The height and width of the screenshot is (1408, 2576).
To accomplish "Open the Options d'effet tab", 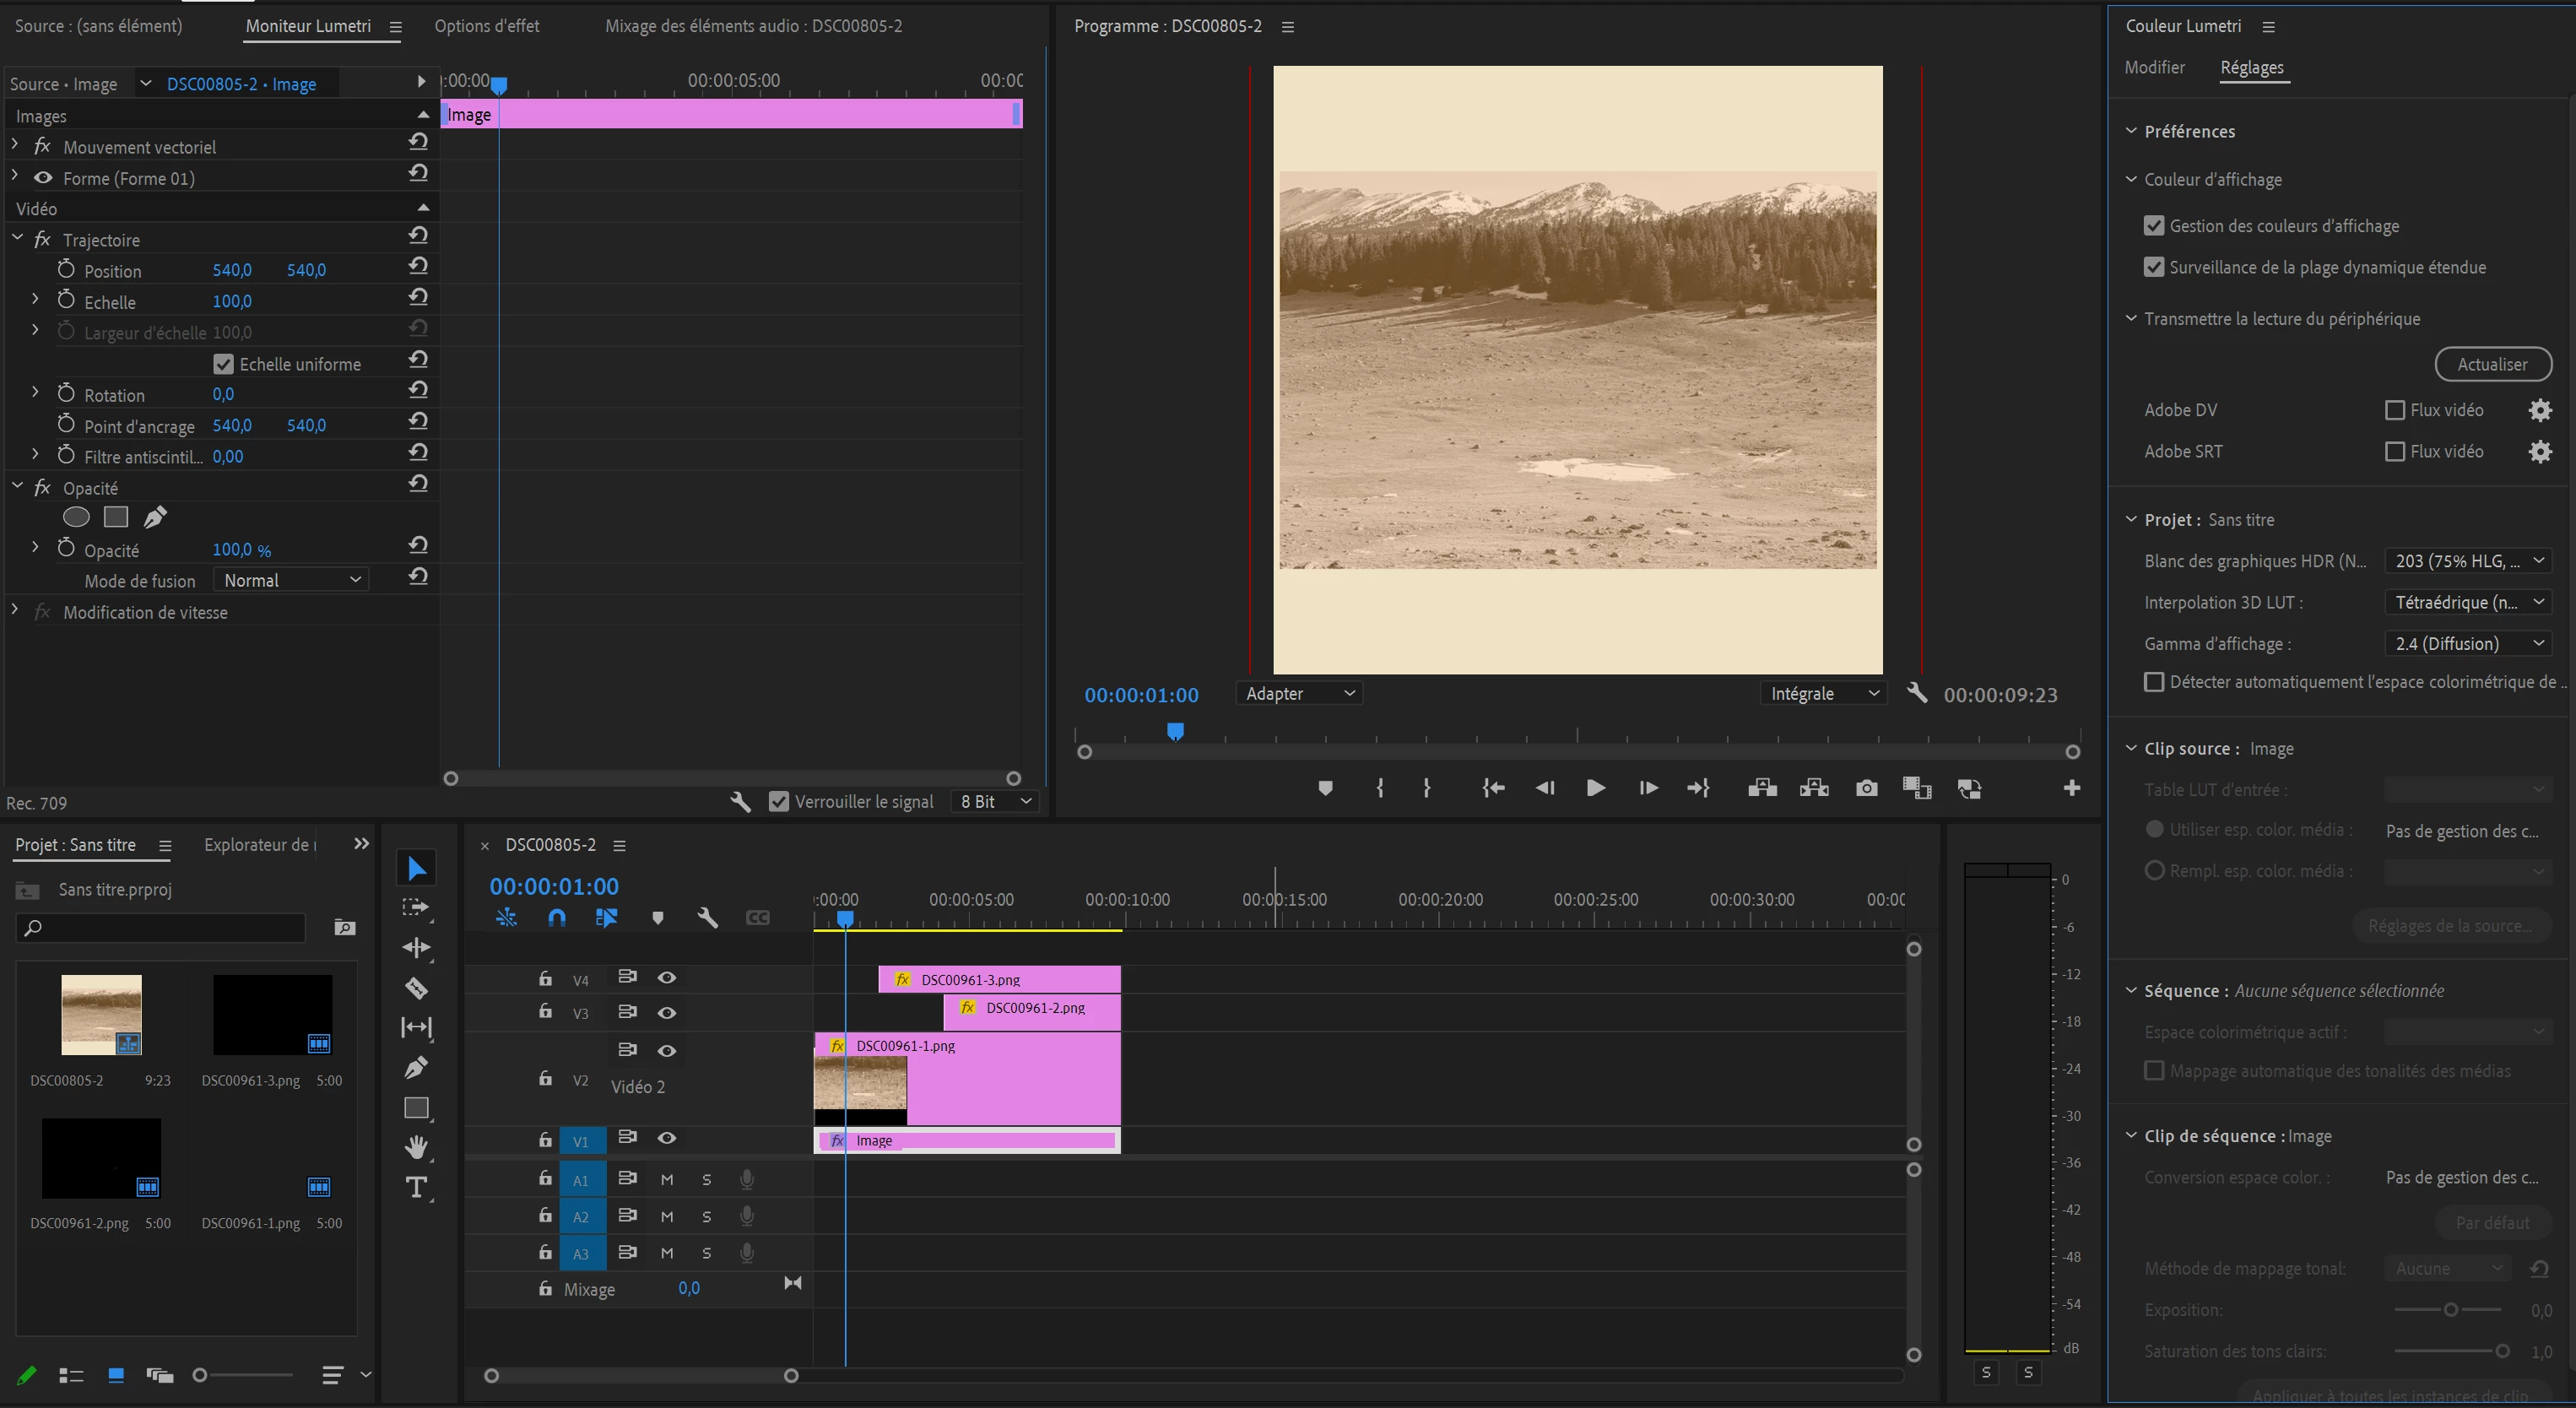I will coord(486,26).
